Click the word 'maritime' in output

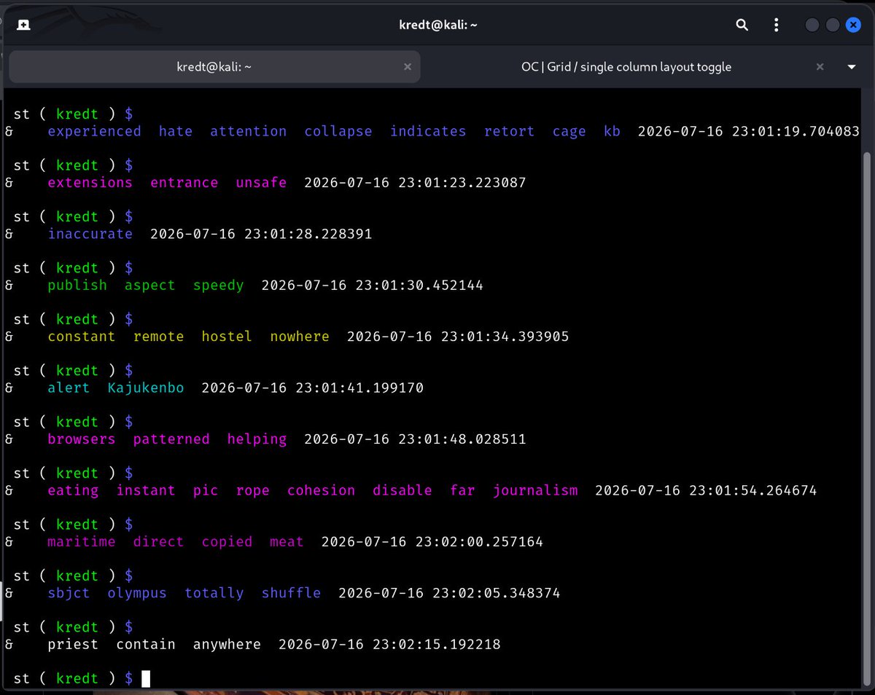click(82, 542)
